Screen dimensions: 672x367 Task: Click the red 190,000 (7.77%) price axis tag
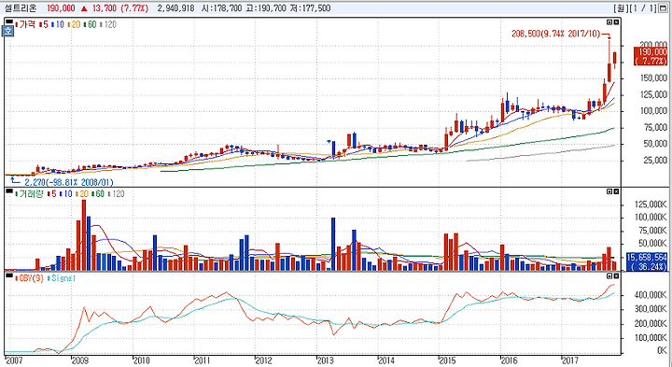[651, 56]
